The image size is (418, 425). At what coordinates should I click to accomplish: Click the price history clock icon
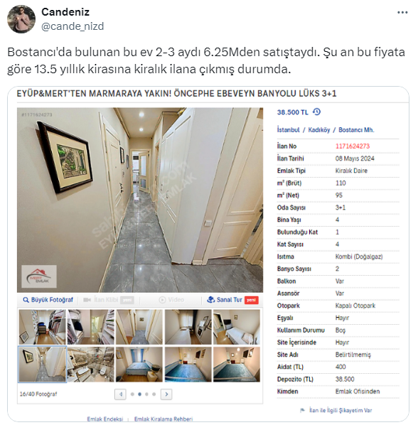click(x=316, y=112)
